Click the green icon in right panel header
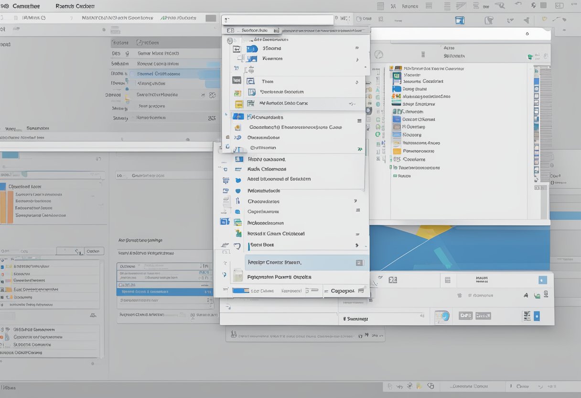The height and width of the screenshot is (398, 581). point(530,56)
